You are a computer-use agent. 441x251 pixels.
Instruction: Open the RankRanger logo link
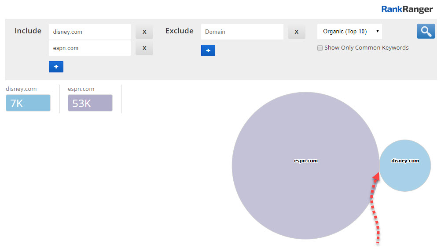[x=407, y=9]
